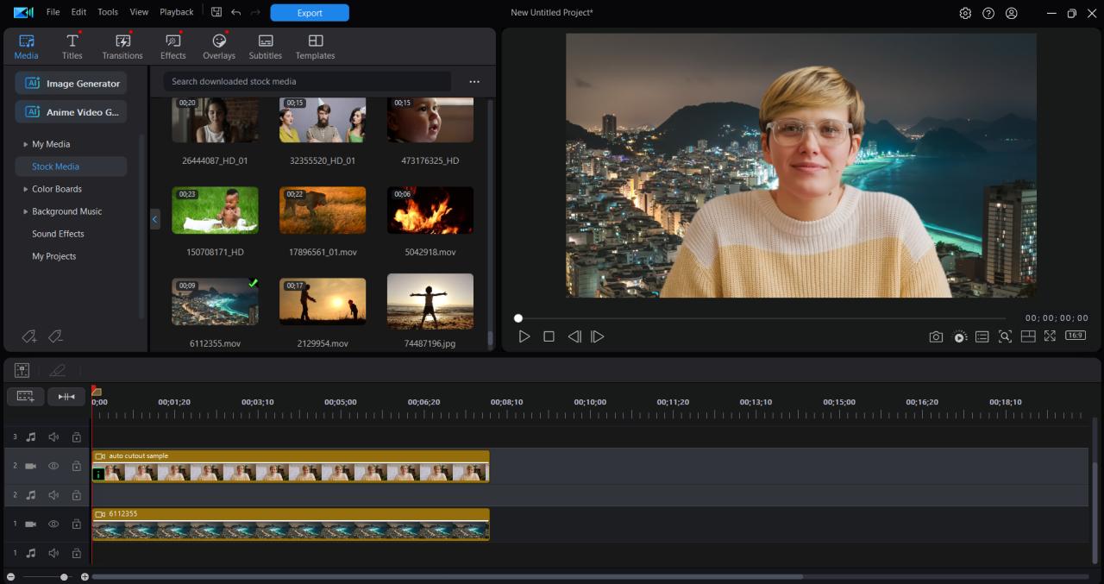This screenshot has width=1104, height=584.
Task: Switch to the Titles tab
Action: pos(72,47)
